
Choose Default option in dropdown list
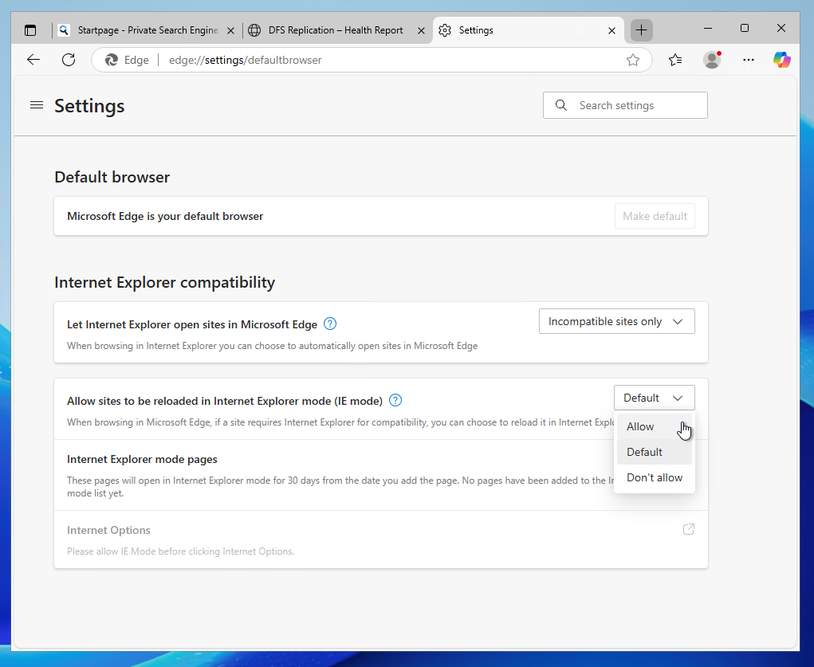pyautogui.click(x=654, y=452)
